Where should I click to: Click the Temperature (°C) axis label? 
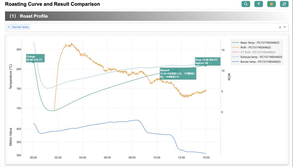click(x=11, y=77)
